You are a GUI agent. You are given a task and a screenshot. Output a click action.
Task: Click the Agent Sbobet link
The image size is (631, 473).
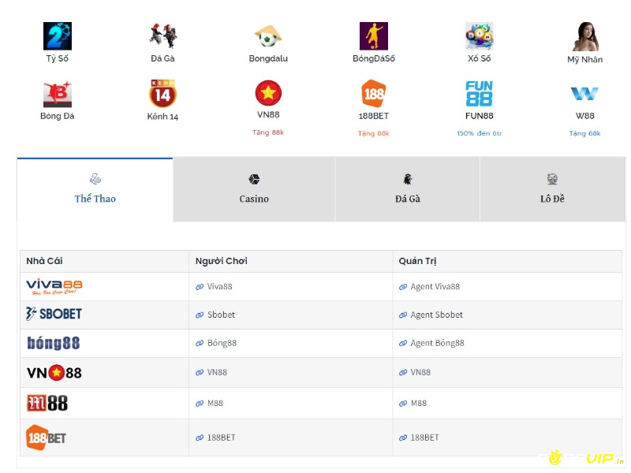coord(436,315)
